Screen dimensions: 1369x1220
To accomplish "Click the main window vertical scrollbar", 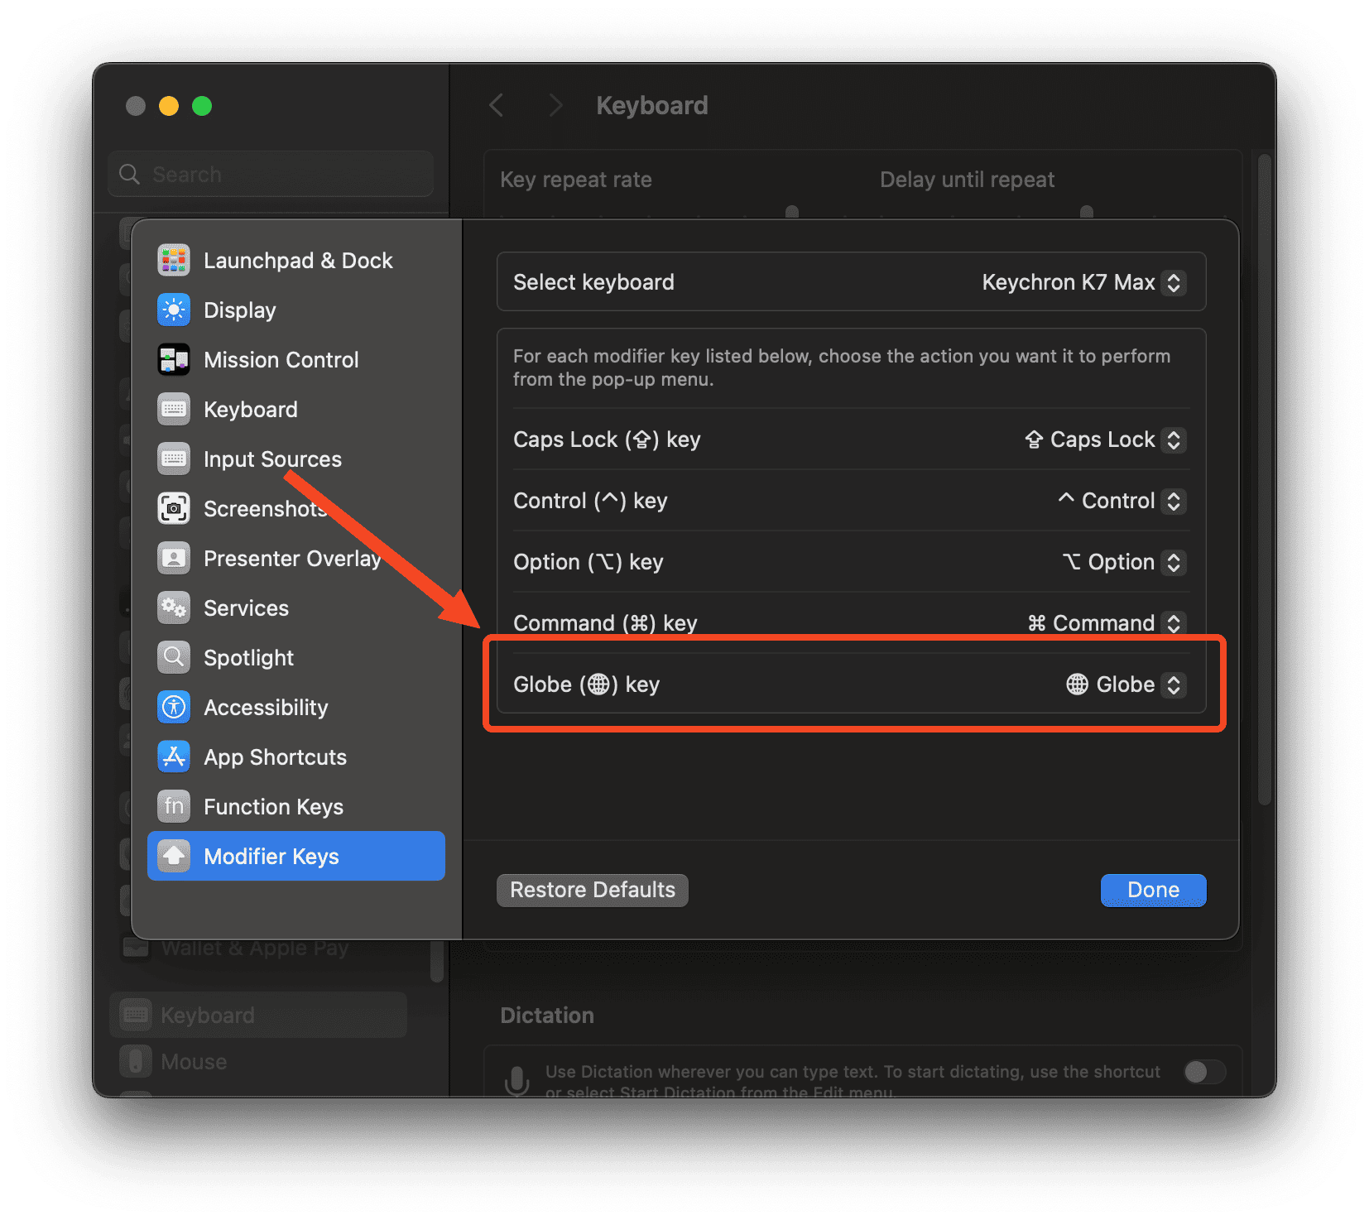I will click(1264, 480).
